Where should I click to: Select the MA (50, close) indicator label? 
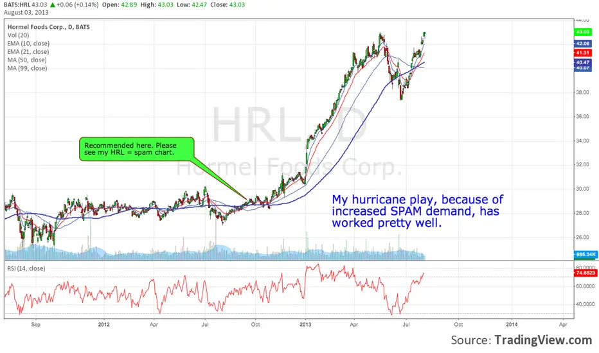pyautogui.click(x=27, y=60)
